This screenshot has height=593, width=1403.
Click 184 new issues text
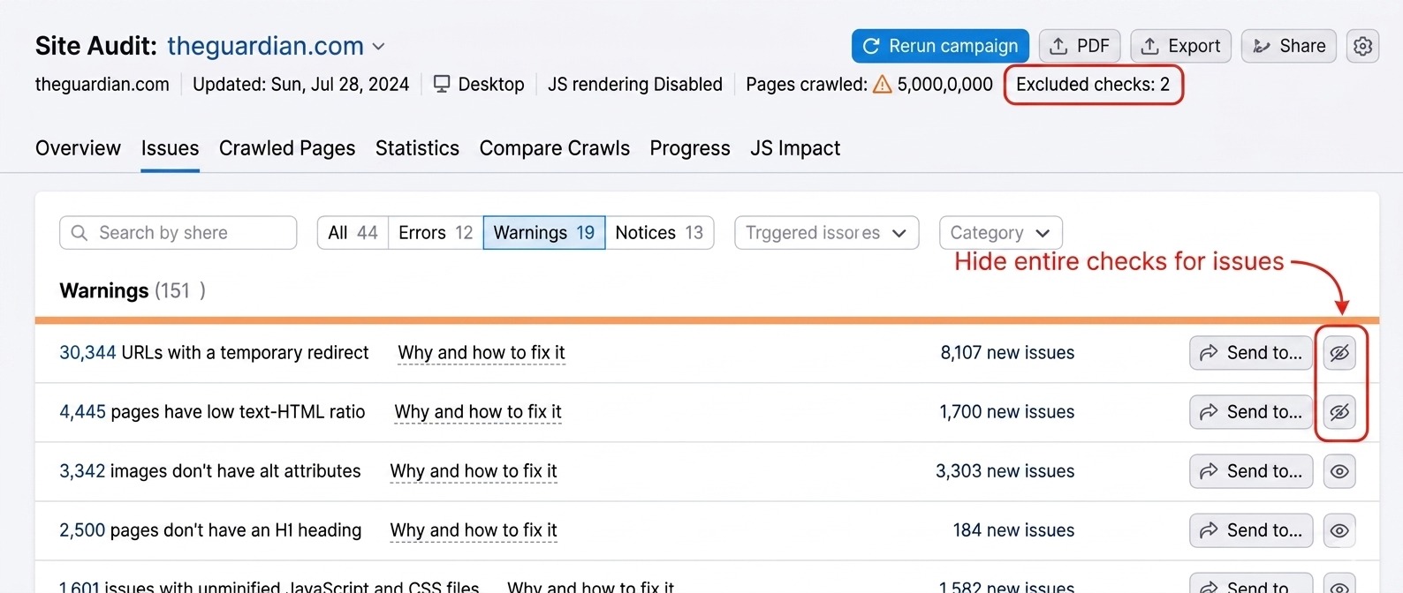[x=1013, y=530]
